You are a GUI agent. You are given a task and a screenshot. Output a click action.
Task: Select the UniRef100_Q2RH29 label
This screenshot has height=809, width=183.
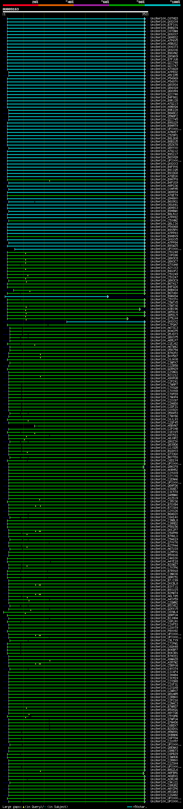[164, 369]
